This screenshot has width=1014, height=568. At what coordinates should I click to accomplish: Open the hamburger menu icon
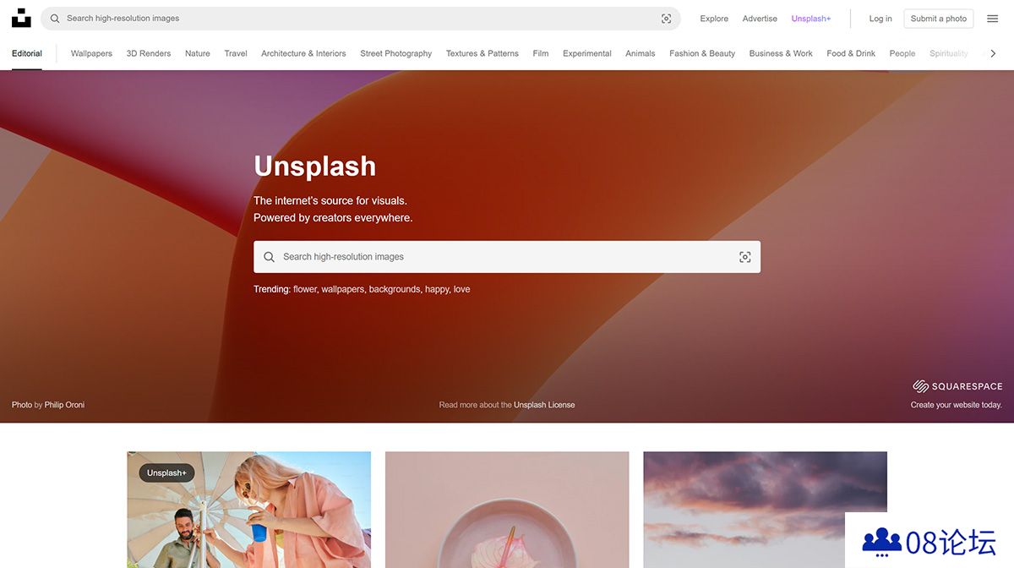[993, 19]
